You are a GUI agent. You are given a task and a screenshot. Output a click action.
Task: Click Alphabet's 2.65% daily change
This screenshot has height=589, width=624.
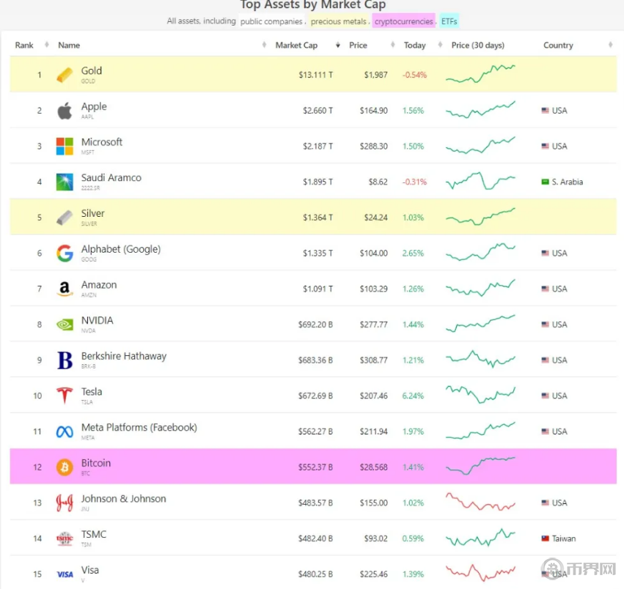(x=413, y=253)
